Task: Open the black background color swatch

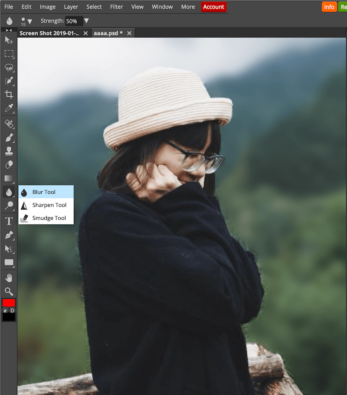Action: coord(9,317)
